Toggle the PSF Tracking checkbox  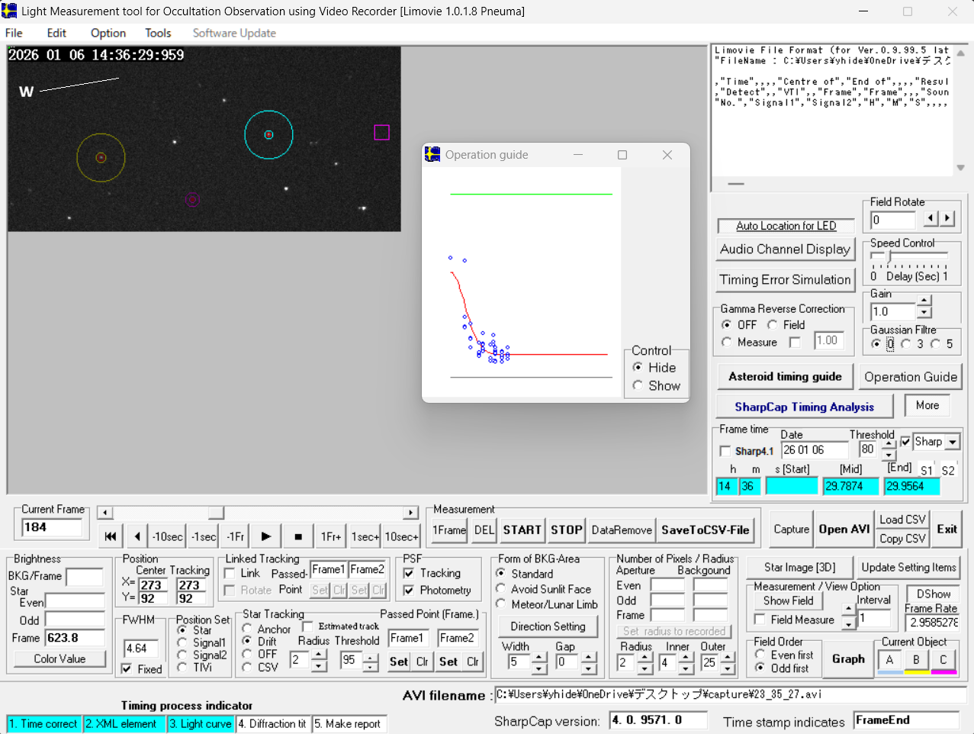pyautogui.click(x=409, y=573)
